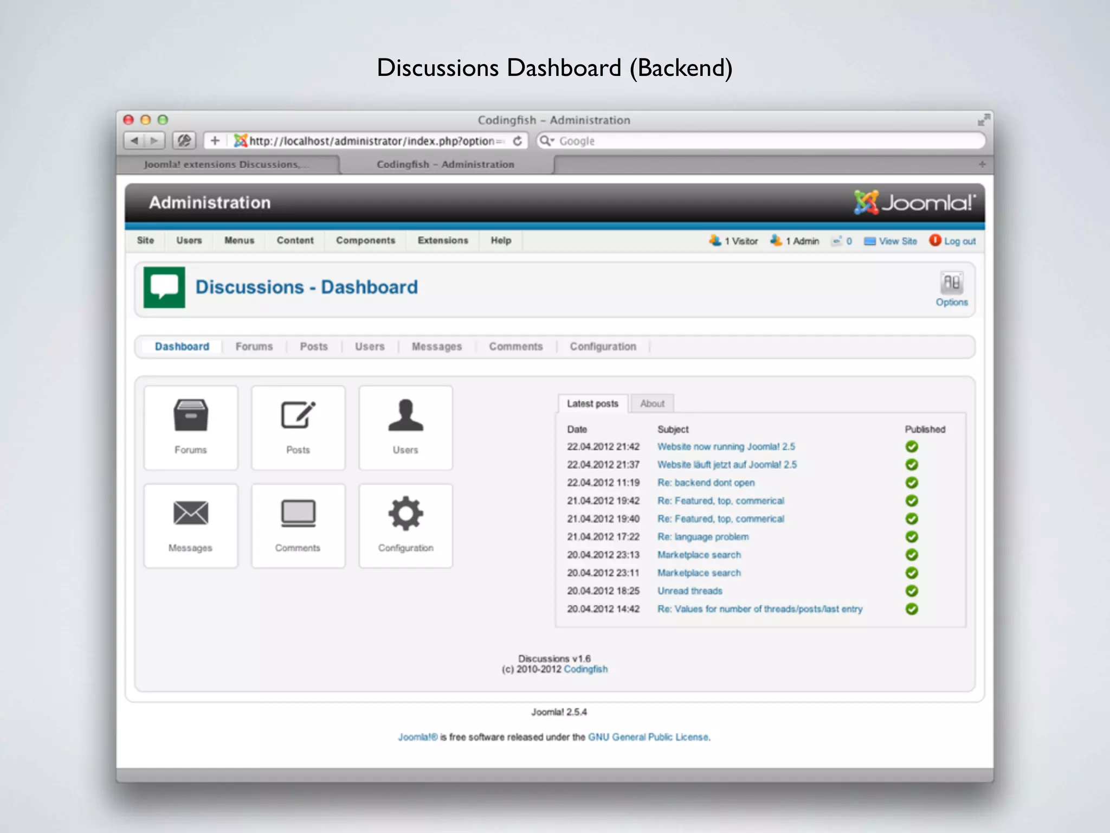
Task: Click the Google search field
Action: click(x=761, y=141)
